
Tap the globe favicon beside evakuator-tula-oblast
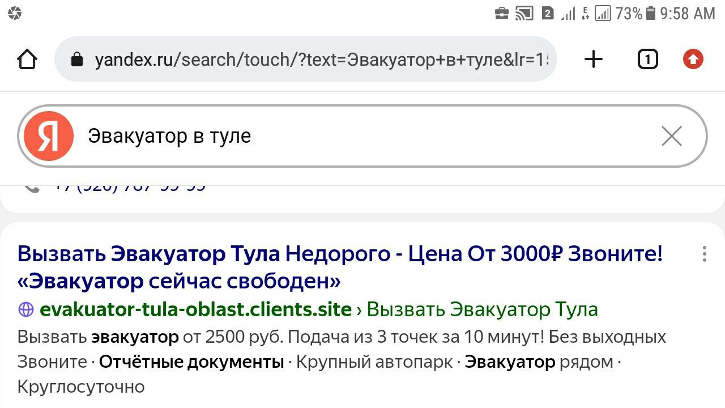coord(26,309)
